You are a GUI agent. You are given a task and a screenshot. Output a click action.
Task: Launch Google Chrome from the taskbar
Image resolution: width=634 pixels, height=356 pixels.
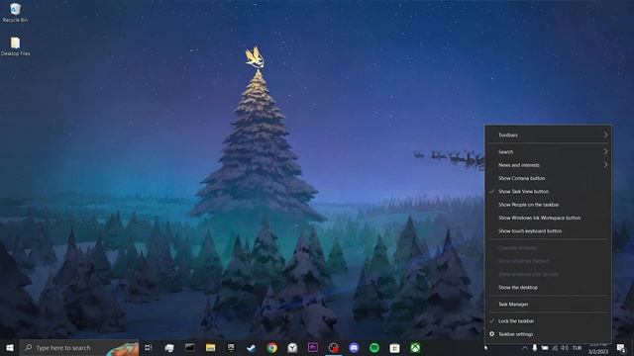click(272, 347)
